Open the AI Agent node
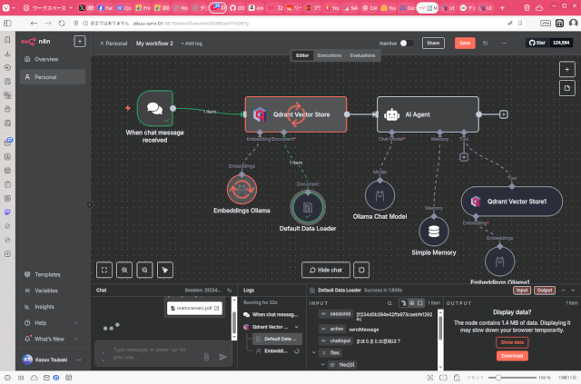 [x=428, y=114]
